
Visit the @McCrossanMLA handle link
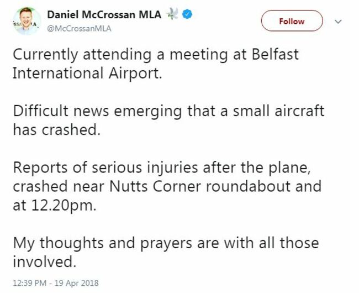click(79, 28)
